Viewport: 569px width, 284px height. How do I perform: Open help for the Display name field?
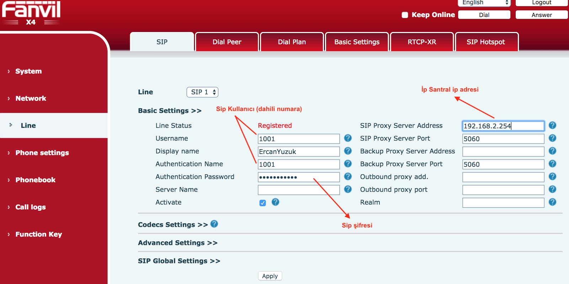[348, 151]
